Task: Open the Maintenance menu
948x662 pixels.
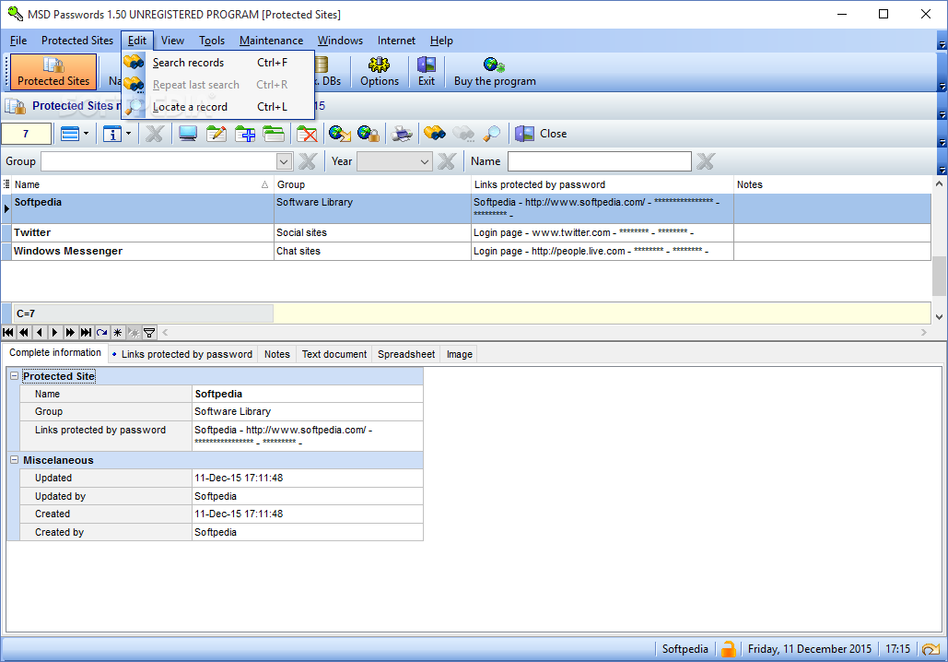Action: [271, 41]
